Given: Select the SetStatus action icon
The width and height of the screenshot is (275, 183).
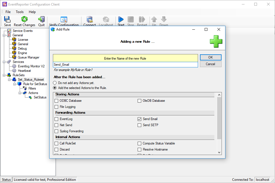Looking at the screenshot, I should [x=30, y=97].
